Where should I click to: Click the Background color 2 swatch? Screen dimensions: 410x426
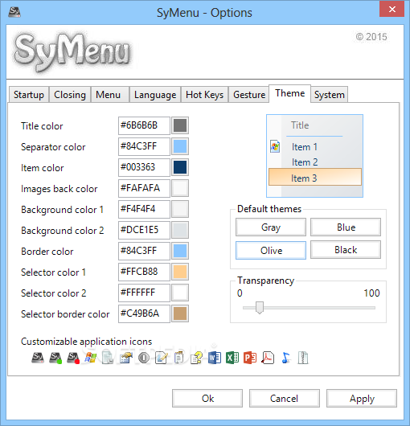pyautogui.click(x=180, y=230)
